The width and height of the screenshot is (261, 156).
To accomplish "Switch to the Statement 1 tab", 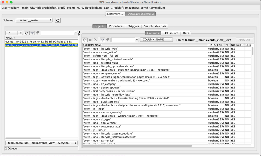I will pyautogui.click(x=115, y=14).
